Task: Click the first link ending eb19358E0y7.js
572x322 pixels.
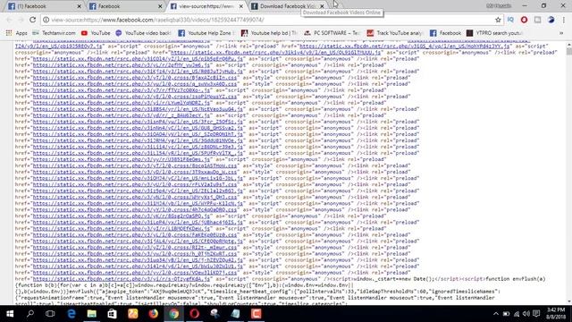Action: coord(59,47)
